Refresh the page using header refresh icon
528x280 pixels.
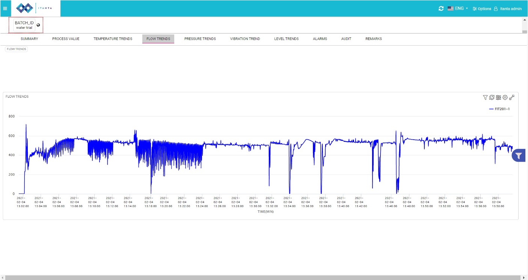pos(441,8)
